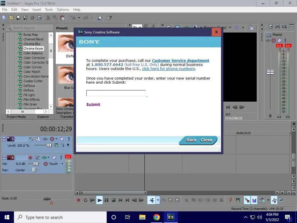
Task: Toggle Loop Playback in the transport bar
Action: tap(86, 200)
